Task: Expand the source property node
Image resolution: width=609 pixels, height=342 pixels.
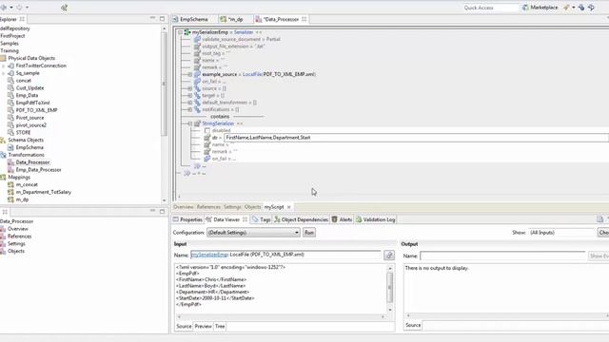Action: [x=190, y=88]
